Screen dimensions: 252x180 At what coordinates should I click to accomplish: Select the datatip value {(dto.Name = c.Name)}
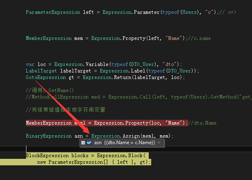pos(130,143)
